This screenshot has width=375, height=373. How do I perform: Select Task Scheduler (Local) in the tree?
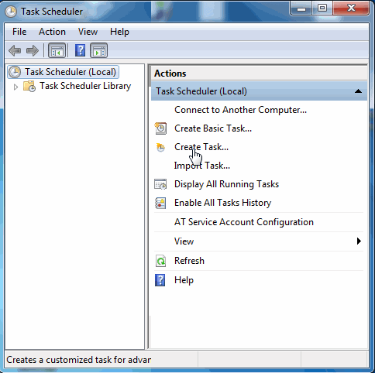64,72
